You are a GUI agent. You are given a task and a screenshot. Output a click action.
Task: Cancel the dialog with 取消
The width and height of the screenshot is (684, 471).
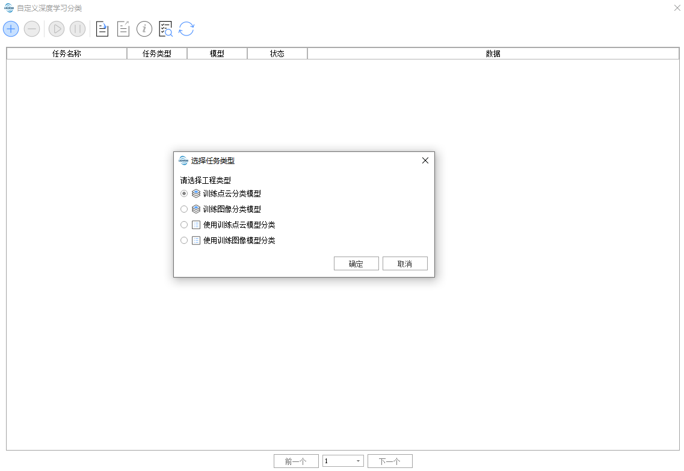[x=405, y=264]
